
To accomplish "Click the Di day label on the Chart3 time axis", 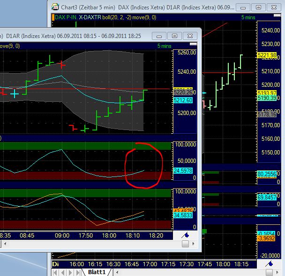I will pos(55,264).
